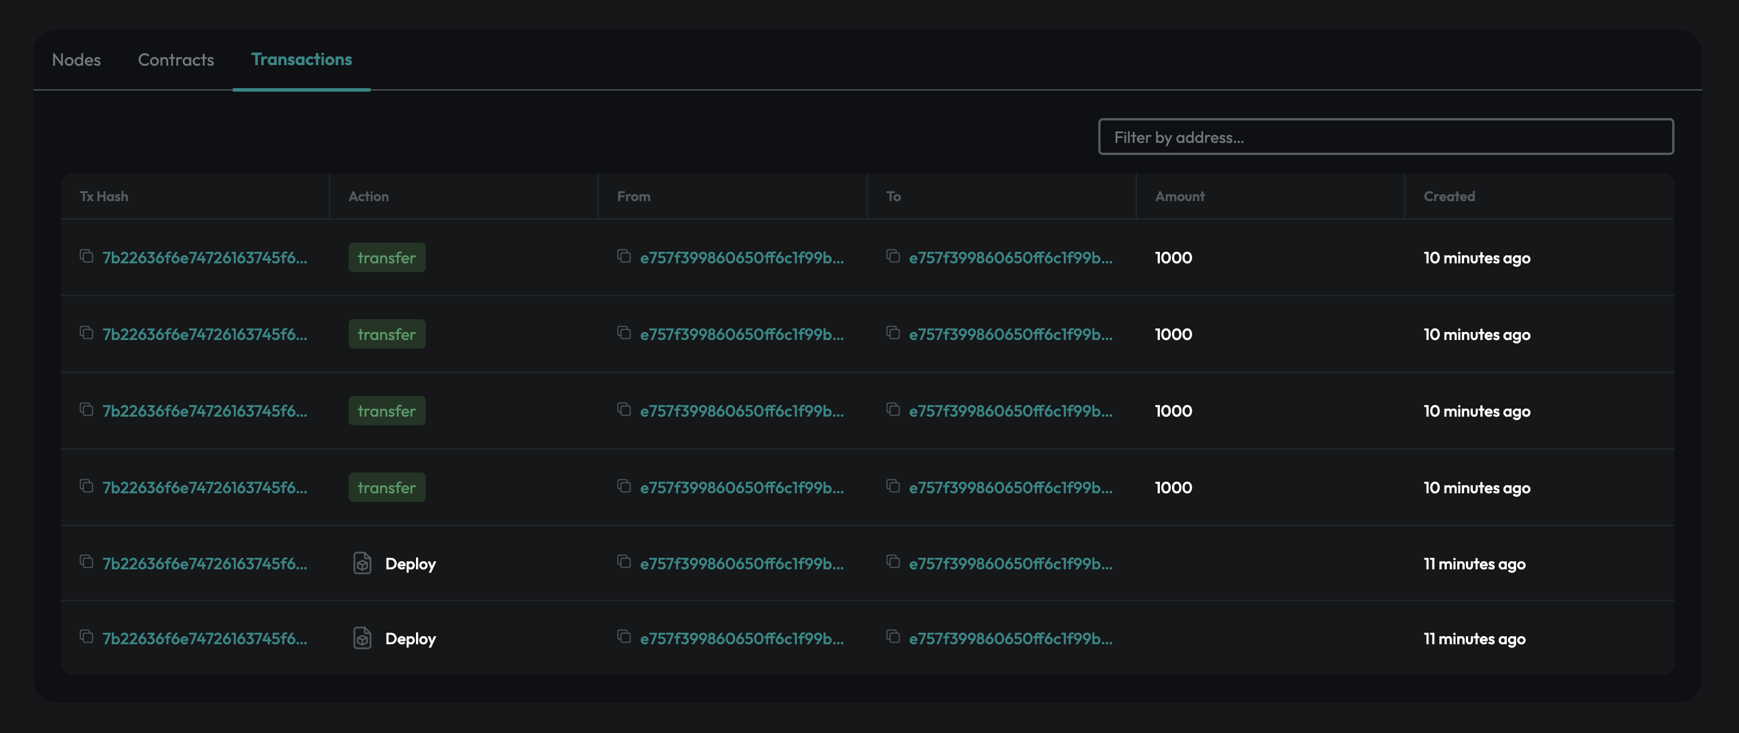Open To address link in fourth transfer row

1011,488
